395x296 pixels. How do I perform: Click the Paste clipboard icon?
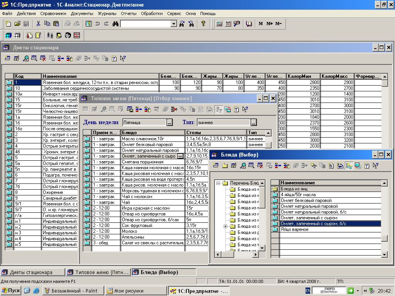pos(56,24)
